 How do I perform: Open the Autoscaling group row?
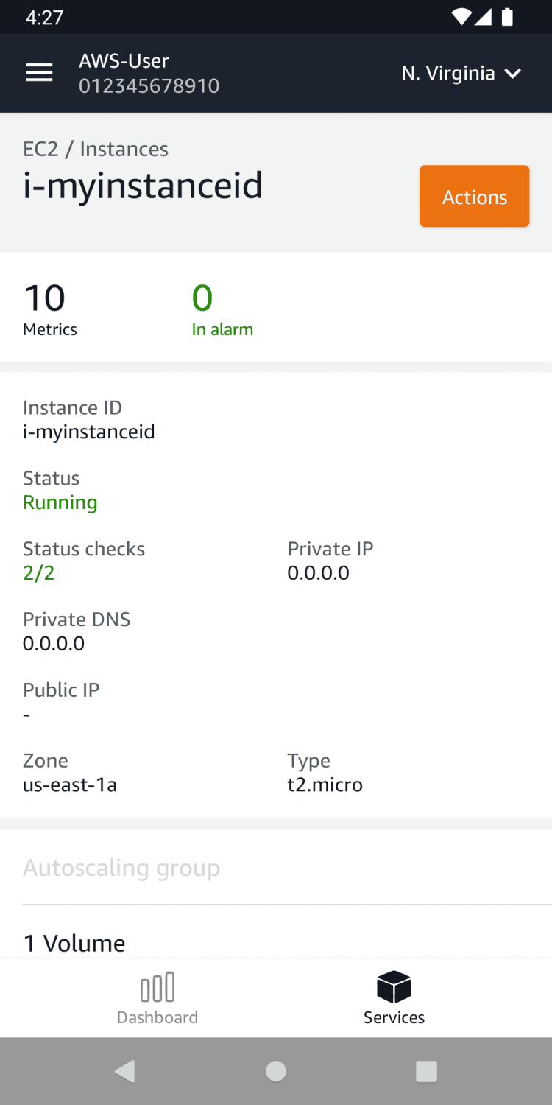121,868
